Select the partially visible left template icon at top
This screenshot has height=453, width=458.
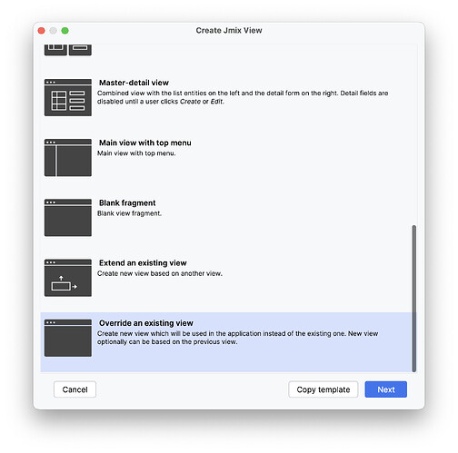pos(55,50)
